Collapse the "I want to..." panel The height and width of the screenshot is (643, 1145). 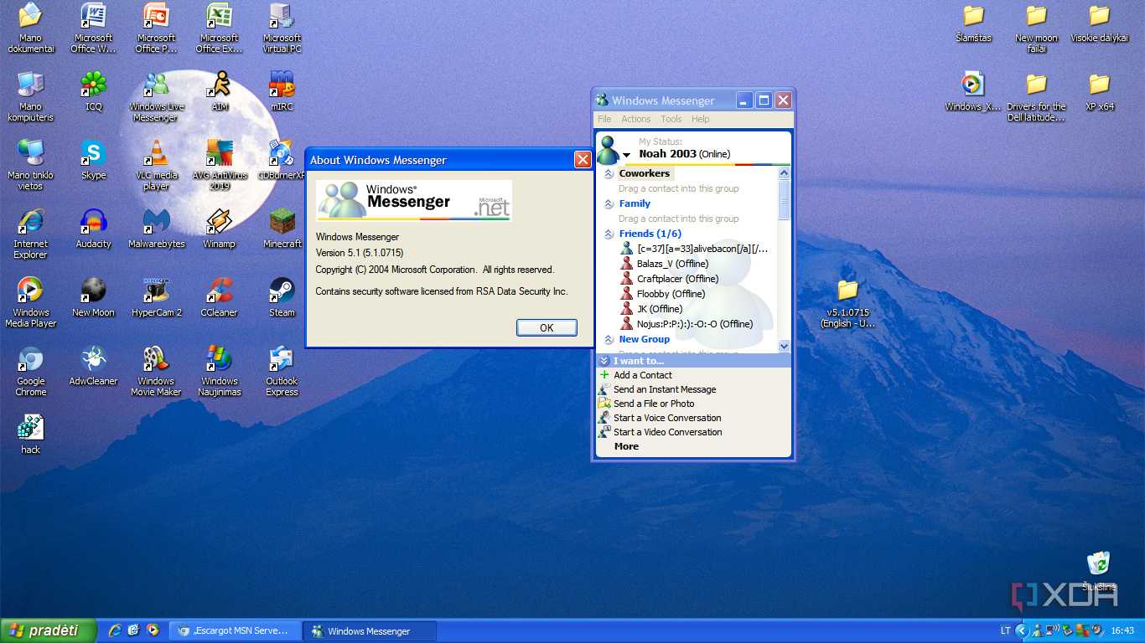click(604, 361)
